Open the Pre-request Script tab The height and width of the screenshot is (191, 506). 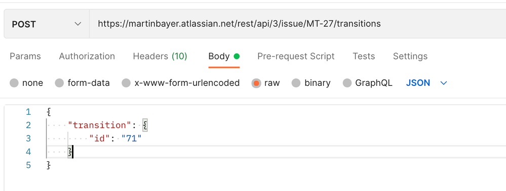(x=296, y=57)
